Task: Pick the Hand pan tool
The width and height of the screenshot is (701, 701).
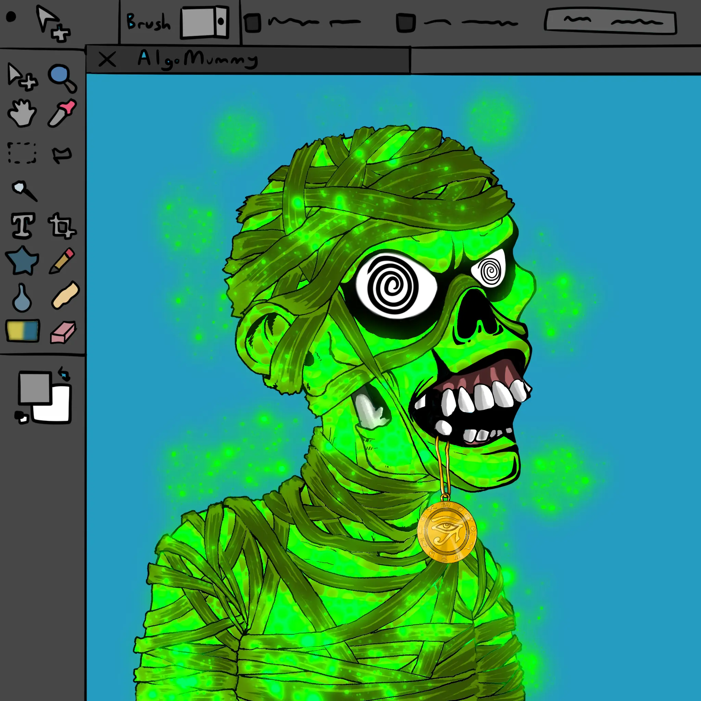Action: pyautogui.click(x=22, y=113)
